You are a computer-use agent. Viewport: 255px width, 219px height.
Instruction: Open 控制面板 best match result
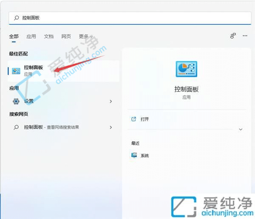64,71
